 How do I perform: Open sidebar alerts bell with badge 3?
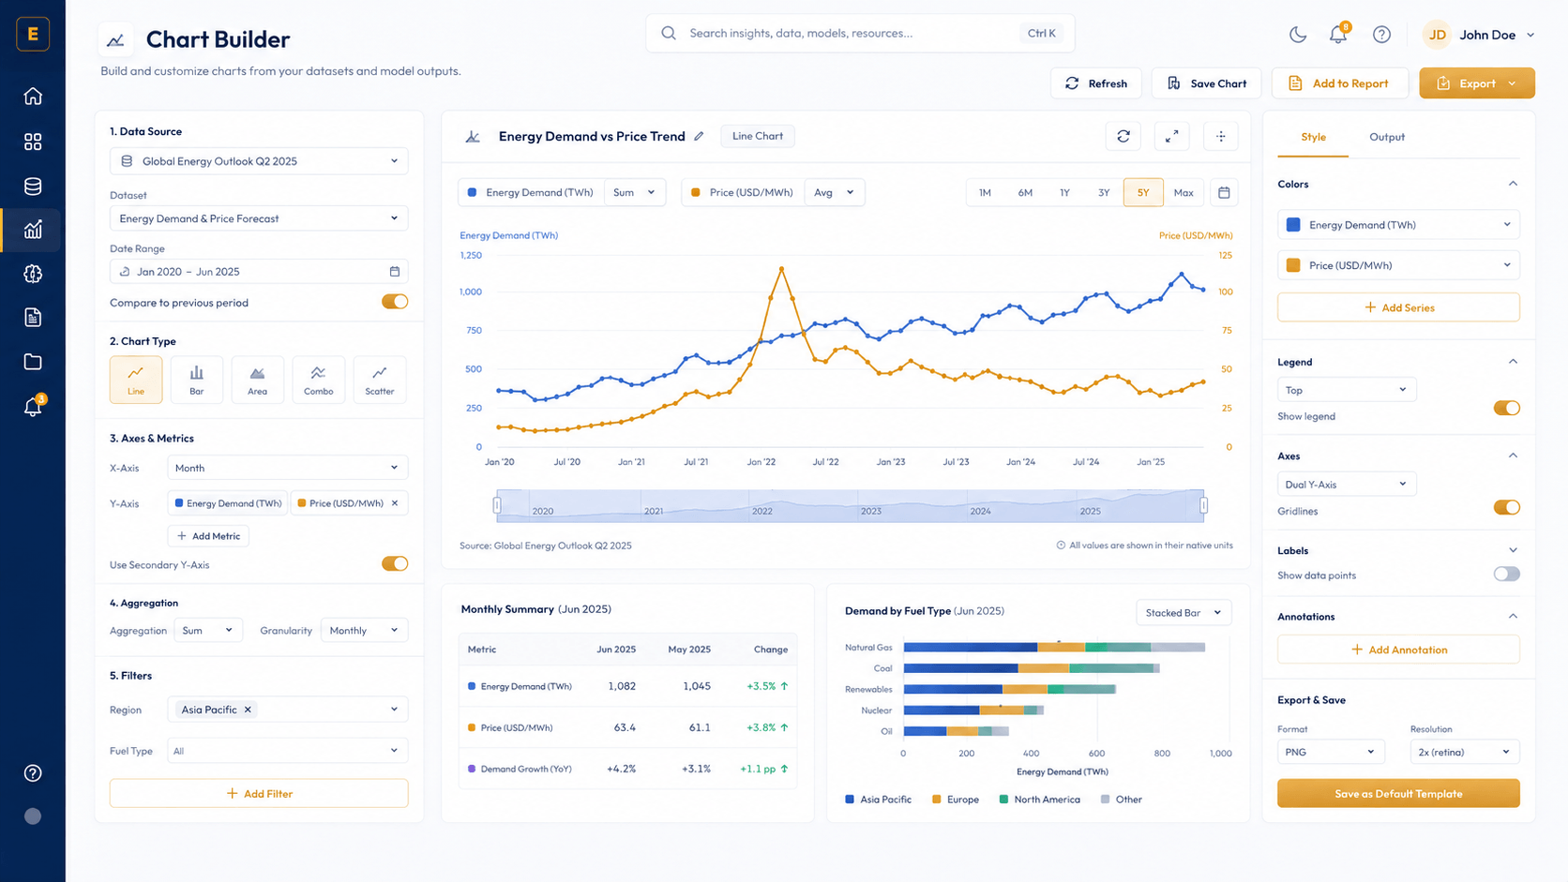click(33, 407)
